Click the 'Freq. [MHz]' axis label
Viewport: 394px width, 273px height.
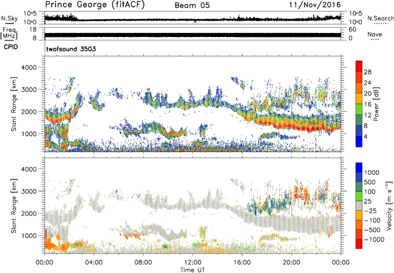[9, 33]
